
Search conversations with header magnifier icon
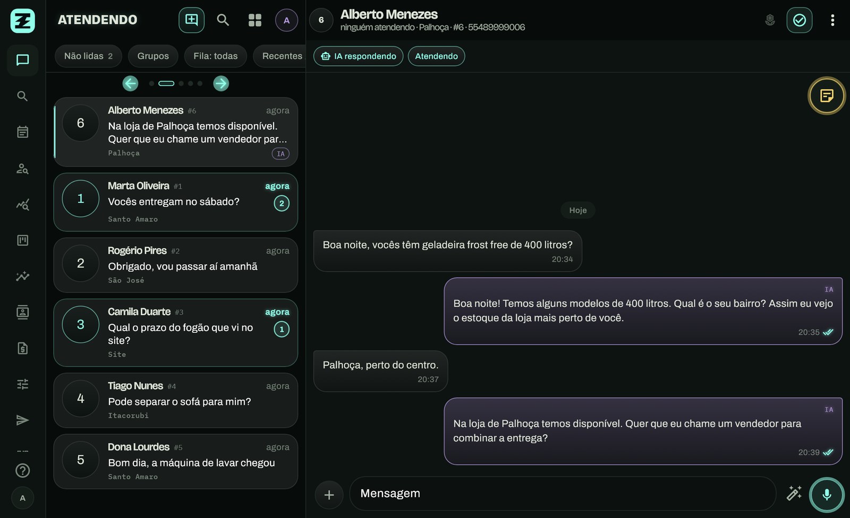(x=223, y=20)
